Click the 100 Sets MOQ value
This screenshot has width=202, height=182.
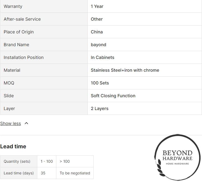(100, 83)
